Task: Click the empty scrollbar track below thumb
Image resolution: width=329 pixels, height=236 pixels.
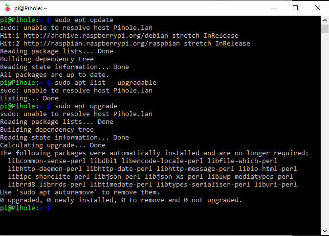Action: pos(325,130)
